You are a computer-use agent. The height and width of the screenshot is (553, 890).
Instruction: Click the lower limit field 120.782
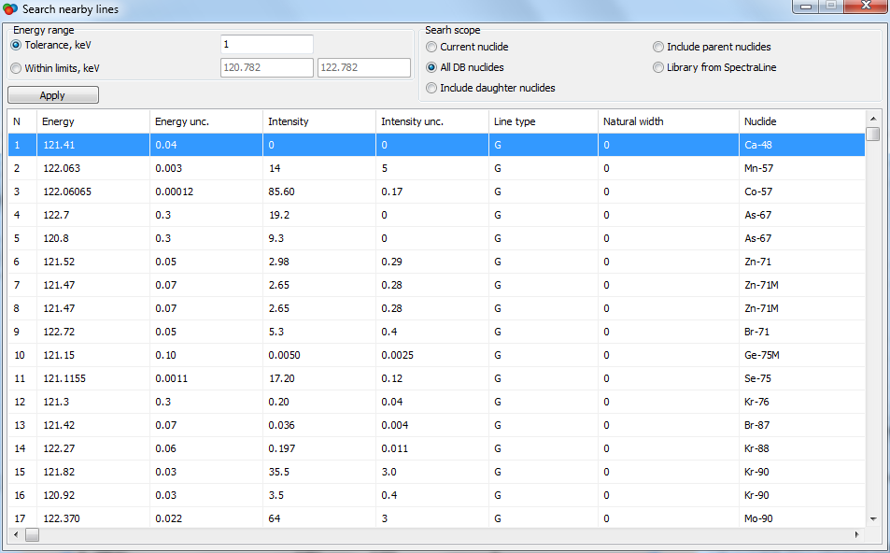pos(266,68)
